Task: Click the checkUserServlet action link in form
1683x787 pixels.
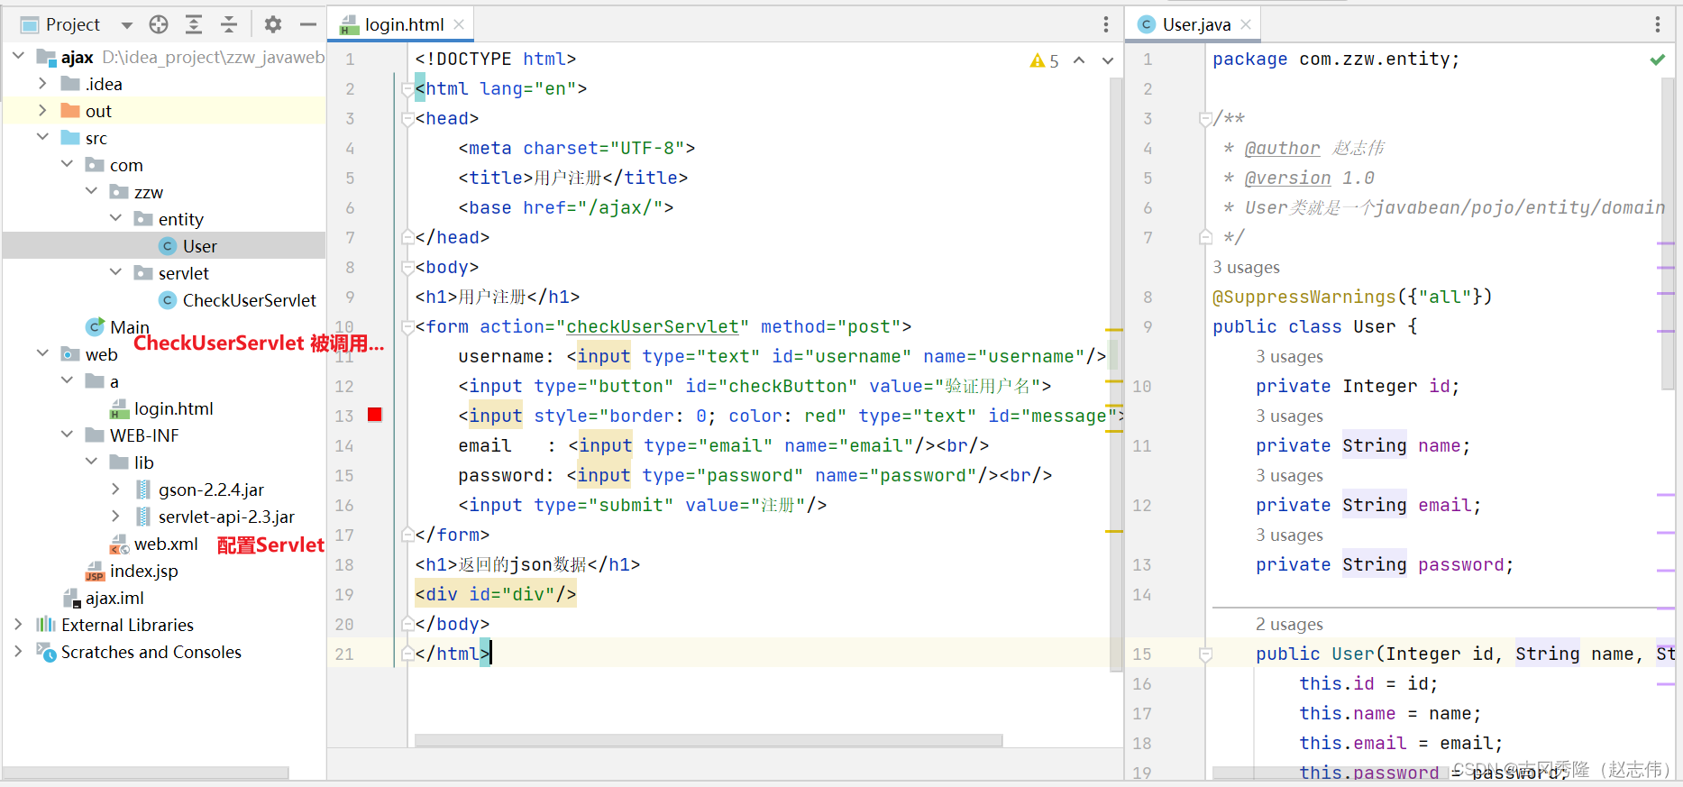Action: [x=653, y=326]
